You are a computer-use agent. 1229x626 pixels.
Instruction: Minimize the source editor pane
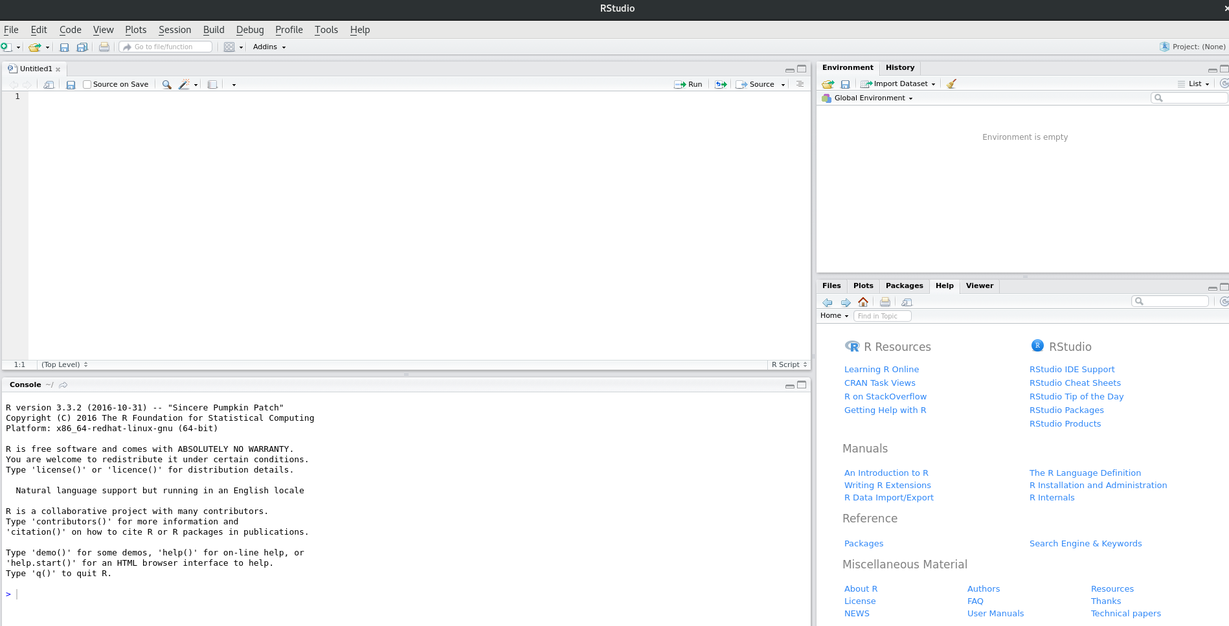pyautogui.click(x=789, y=69)
